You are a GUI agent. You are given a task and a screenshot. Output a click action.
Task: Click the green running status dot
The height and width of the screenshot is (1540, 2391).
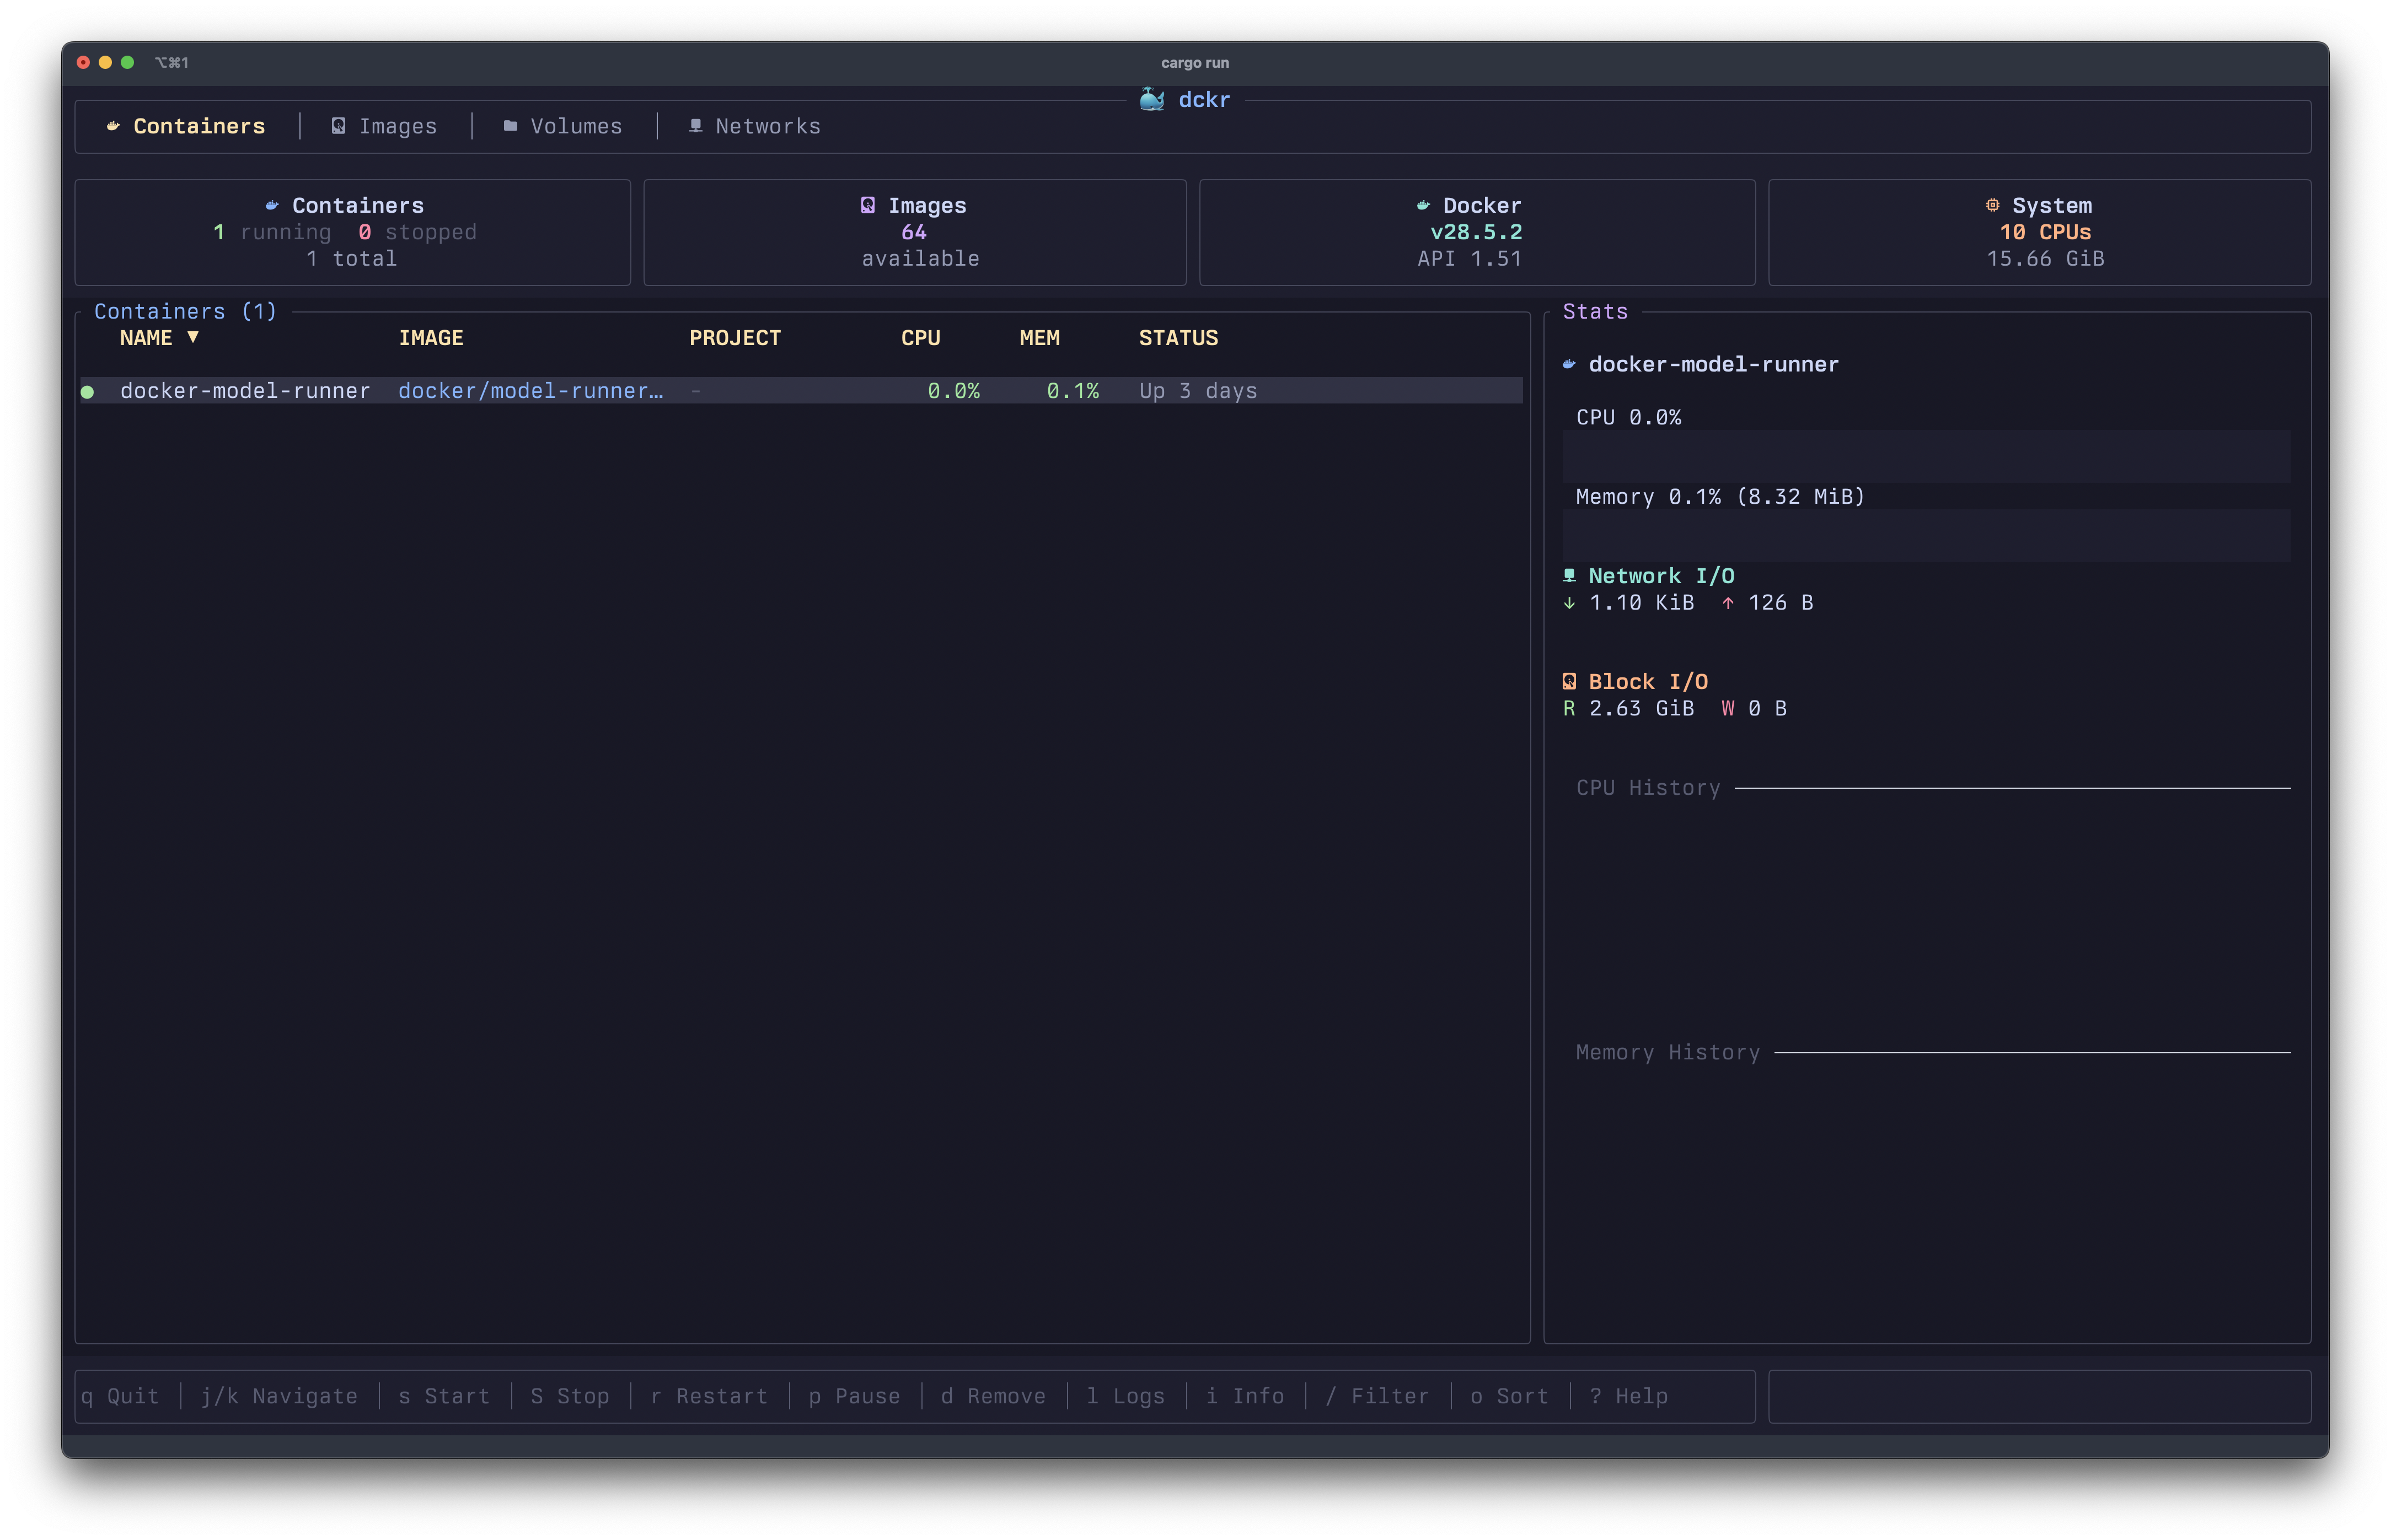tap(88, 392)
